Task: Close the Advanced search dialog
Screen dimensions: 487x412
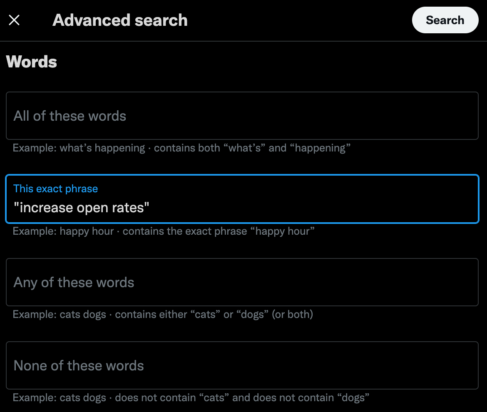Action: [14, 20]
